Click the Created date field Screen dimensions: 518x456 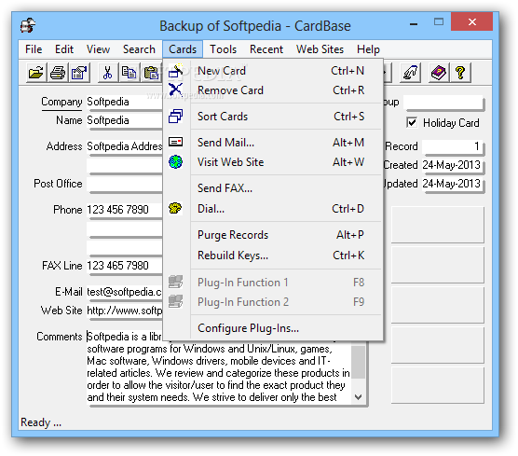[452, 165]
